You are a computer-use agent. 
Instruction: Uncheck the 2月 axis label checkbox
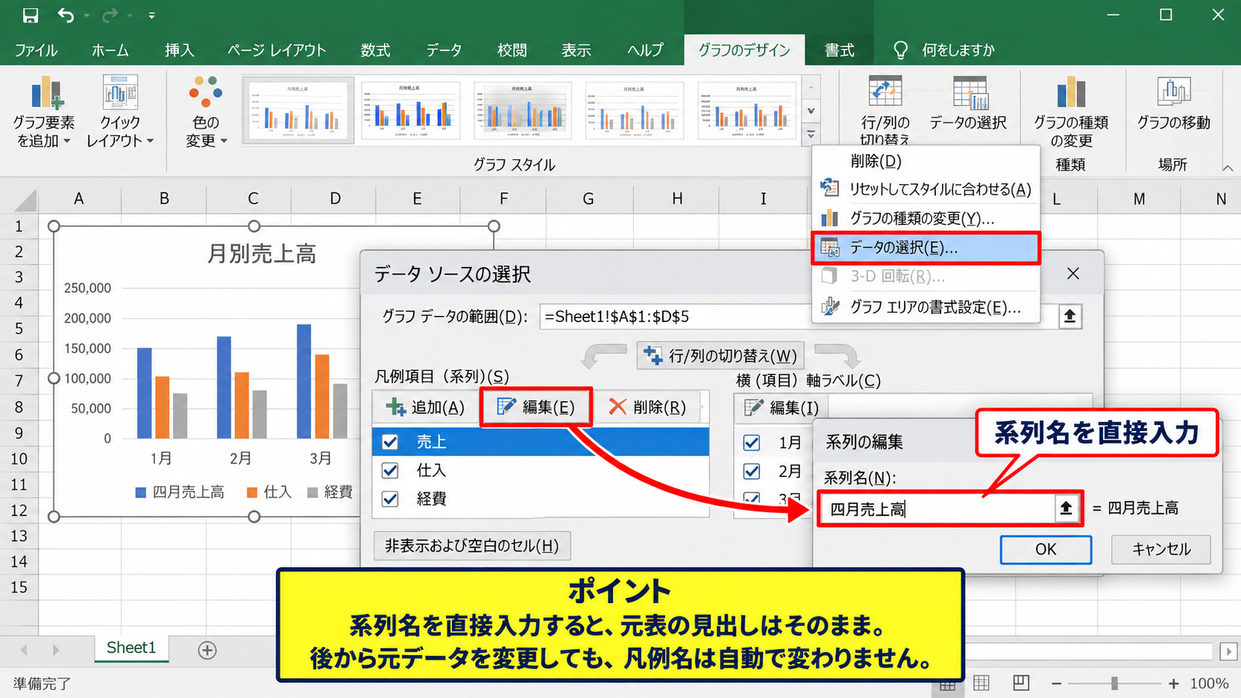[x=751, y=471]
